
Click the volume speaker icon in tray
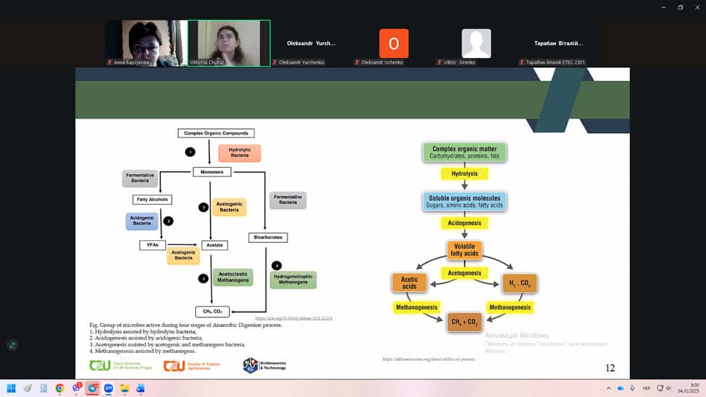668,388
